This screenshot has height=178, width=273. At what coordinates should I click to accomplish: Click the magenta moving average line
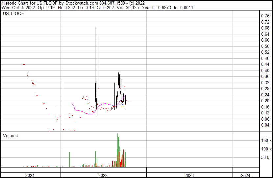point(86,113)
